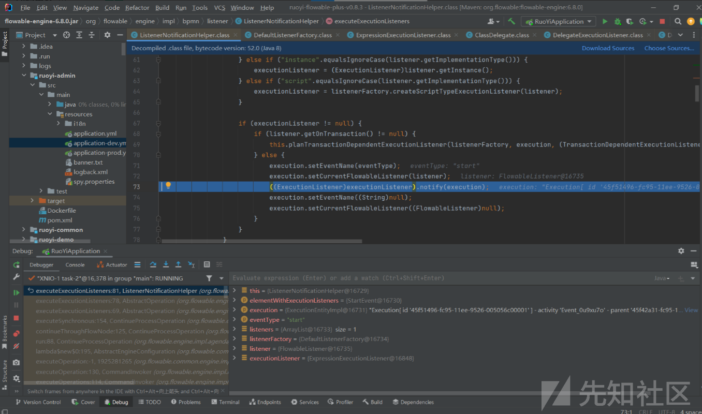Expand the target folder node
This screenshot has width=702, height=414.
tap(32, 201)
